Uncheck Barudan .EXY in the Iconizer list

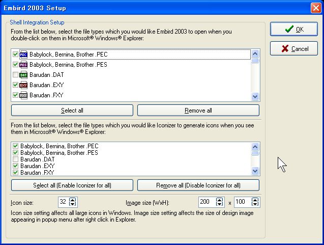15,166
